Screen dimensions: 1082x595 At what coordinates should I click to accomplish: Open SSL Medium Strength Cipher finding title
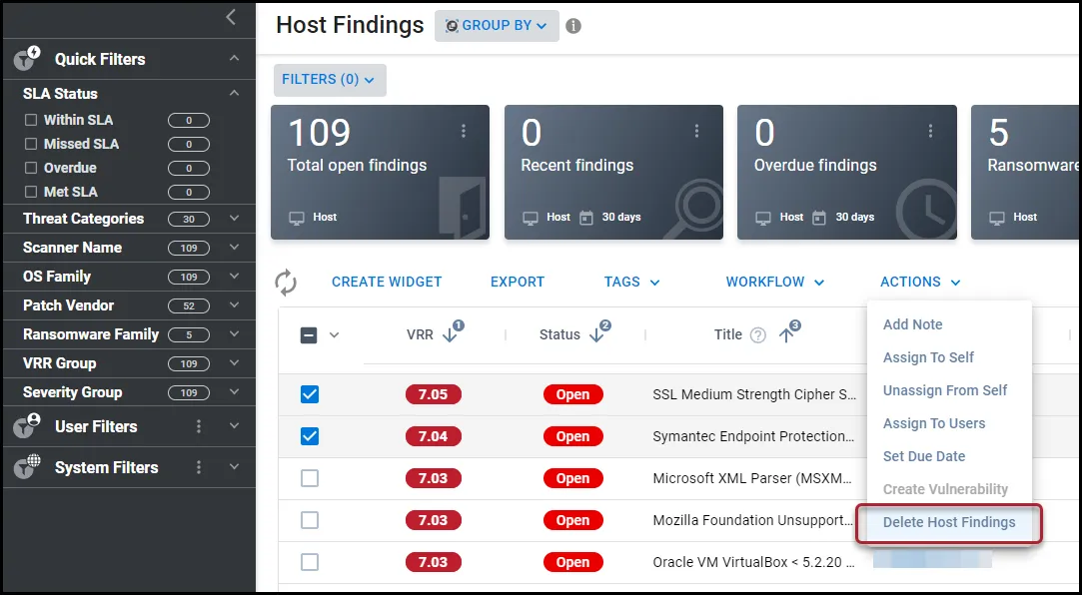[754, 395]
